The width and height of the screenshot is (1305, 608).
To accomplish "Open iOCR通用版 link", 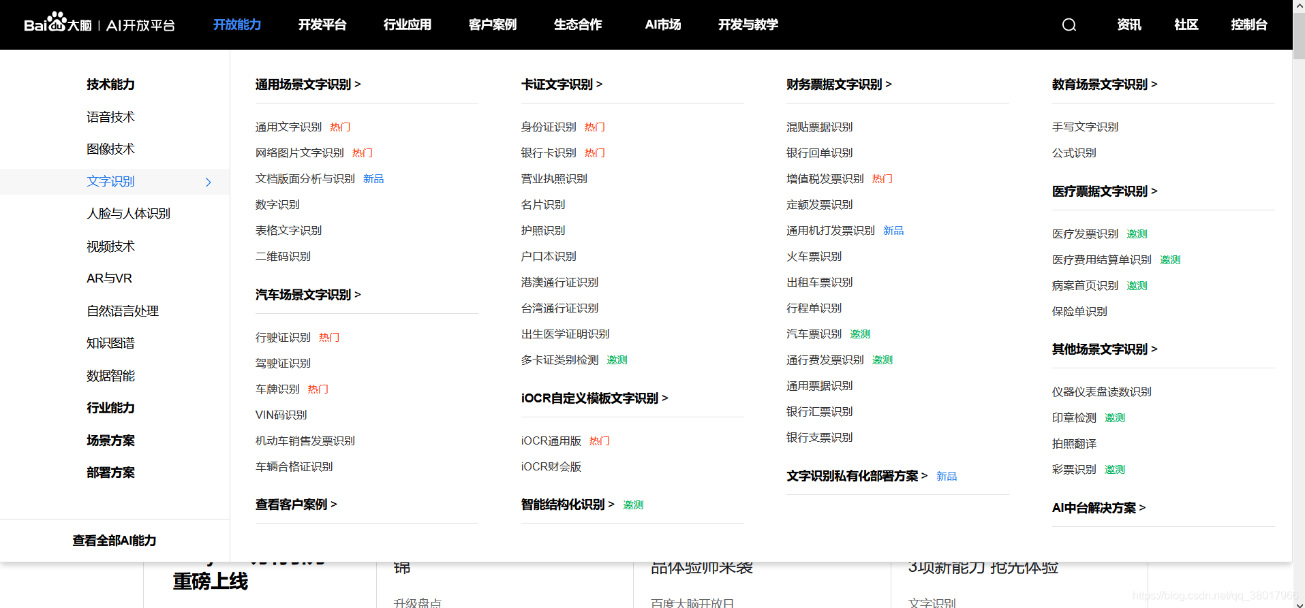I will tap(551, 441).
